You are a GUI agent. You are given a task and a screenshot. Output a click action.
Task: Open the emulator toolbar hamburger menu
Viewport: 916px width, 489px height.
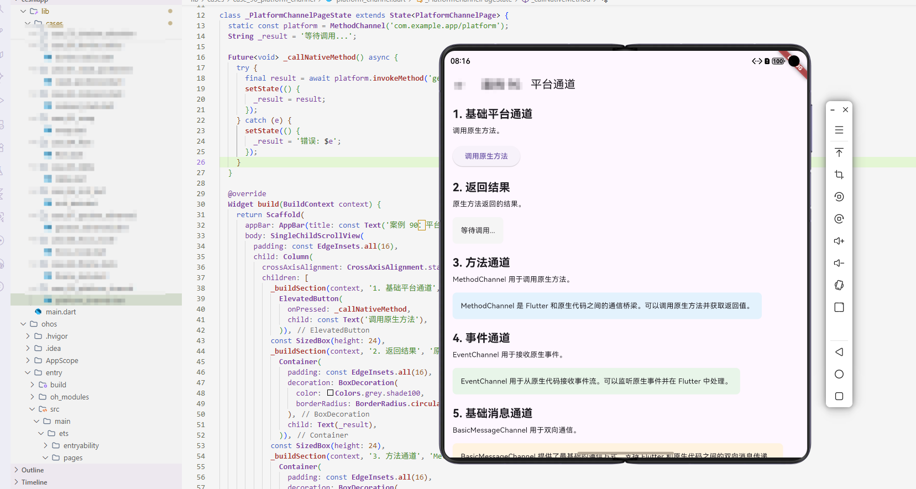click(839, 130)
